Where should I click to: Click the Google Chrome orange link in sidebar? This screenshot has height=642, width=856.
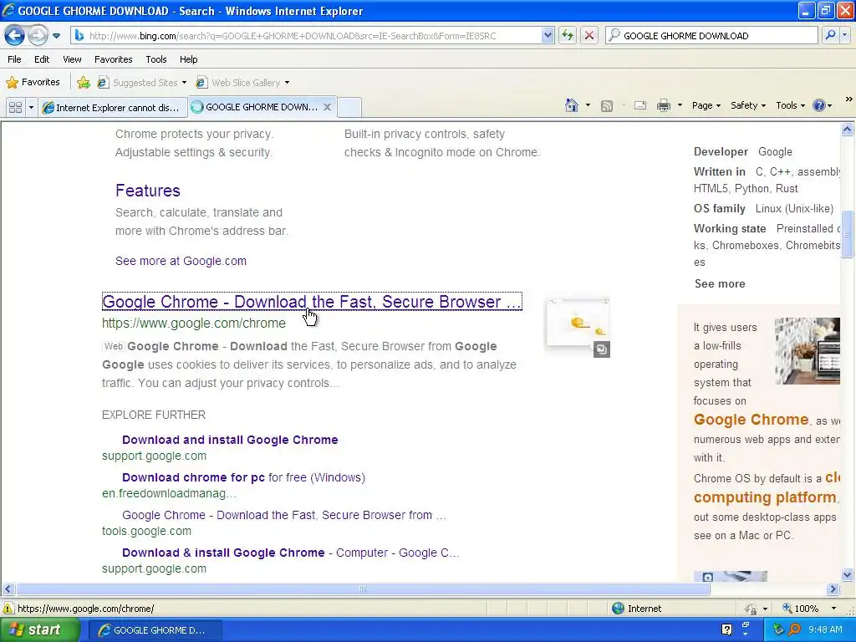click(751, 420)
